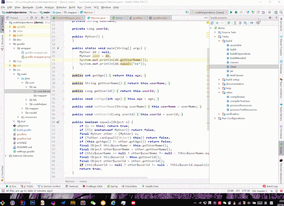Open the Version Control tool window
This screenshot has width=284, height=206.
[49, 186]
